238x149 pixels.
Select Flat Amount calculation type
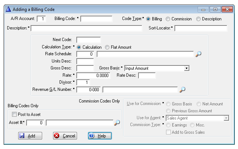[107, 47]
